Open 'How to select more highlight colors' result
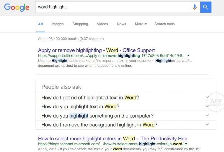224x152 pixels. (x=113, y=139)
